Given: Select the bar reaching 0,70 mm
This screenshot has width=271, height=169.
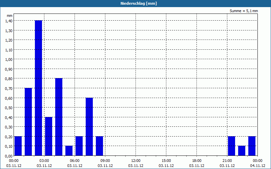Looking at the screenshot, I should tap(28, 122).
